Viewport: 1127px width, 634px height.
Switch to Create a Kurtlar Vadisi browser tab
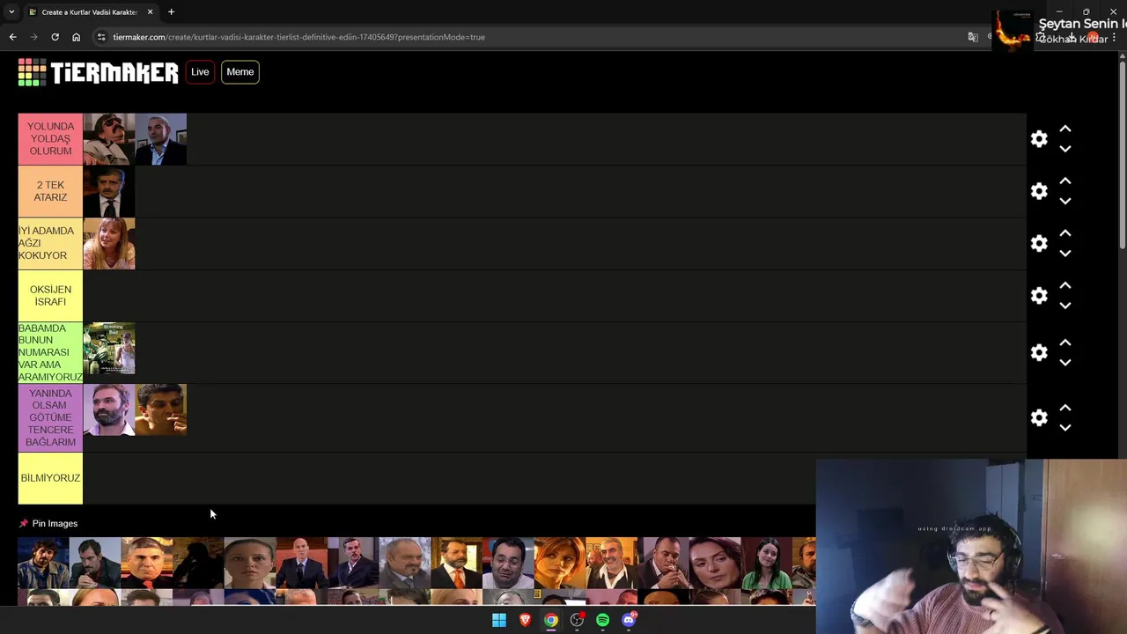(x=88, y=12)
